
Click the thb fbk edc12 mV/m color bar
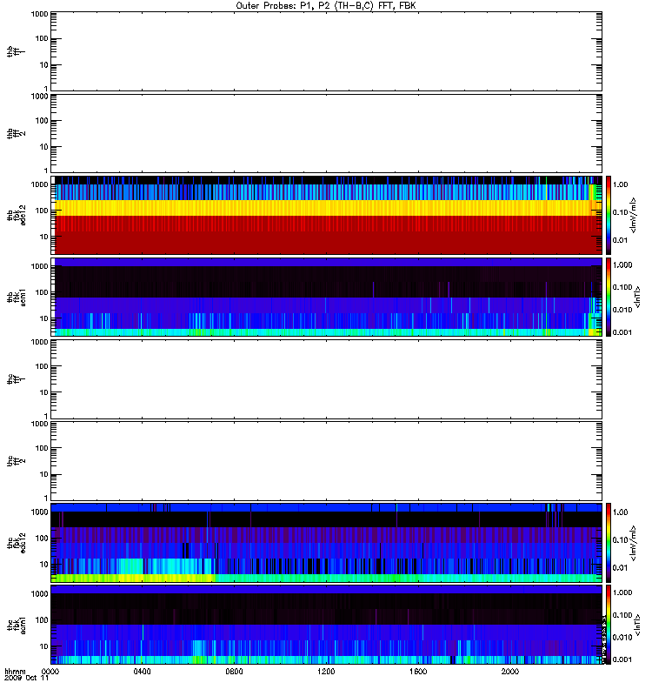tap(609, 215)
